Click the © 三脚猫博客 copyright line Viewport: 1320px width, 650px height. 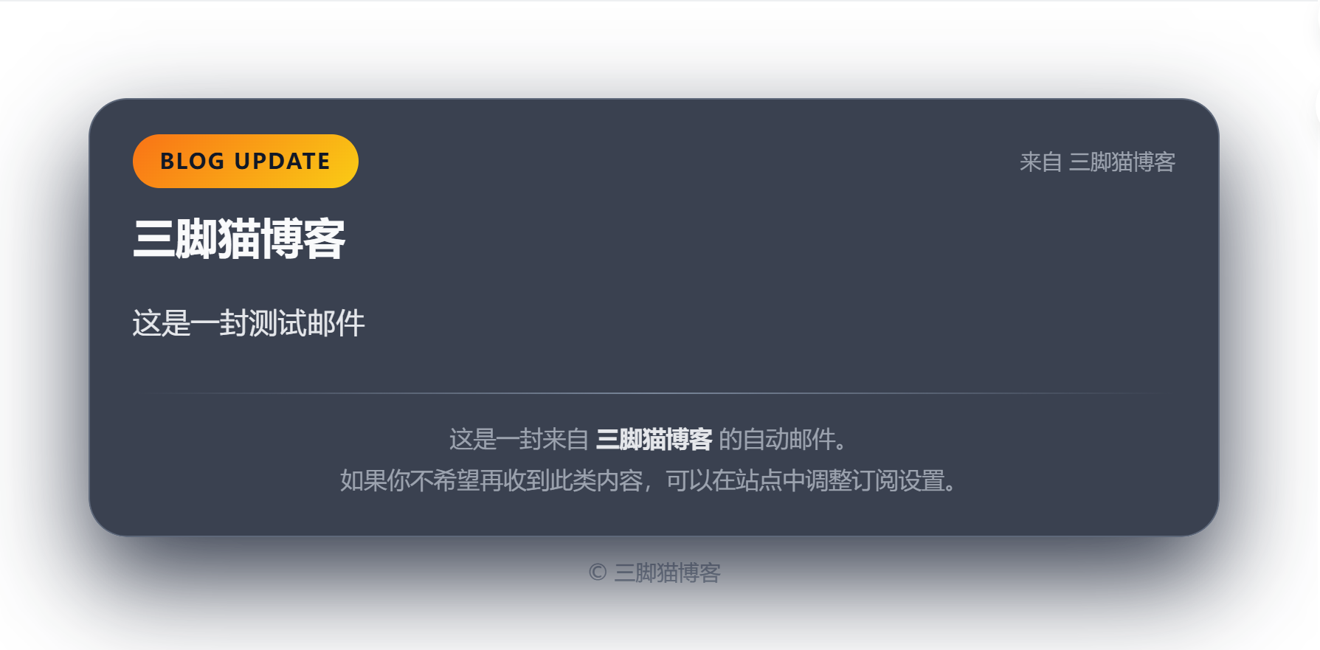tap(654, 573)
